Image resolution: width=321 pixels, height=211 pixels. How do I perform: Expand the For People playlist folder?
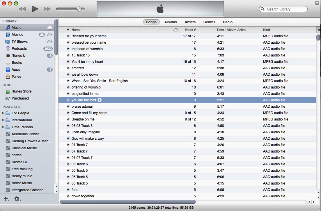(x=4, y=113)
